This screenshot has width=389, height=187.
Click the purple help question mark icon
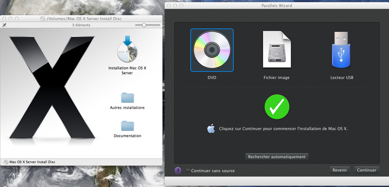coord(178,171)
